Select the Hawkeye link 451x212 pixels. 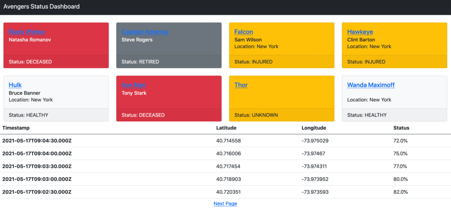coord(360,32)
